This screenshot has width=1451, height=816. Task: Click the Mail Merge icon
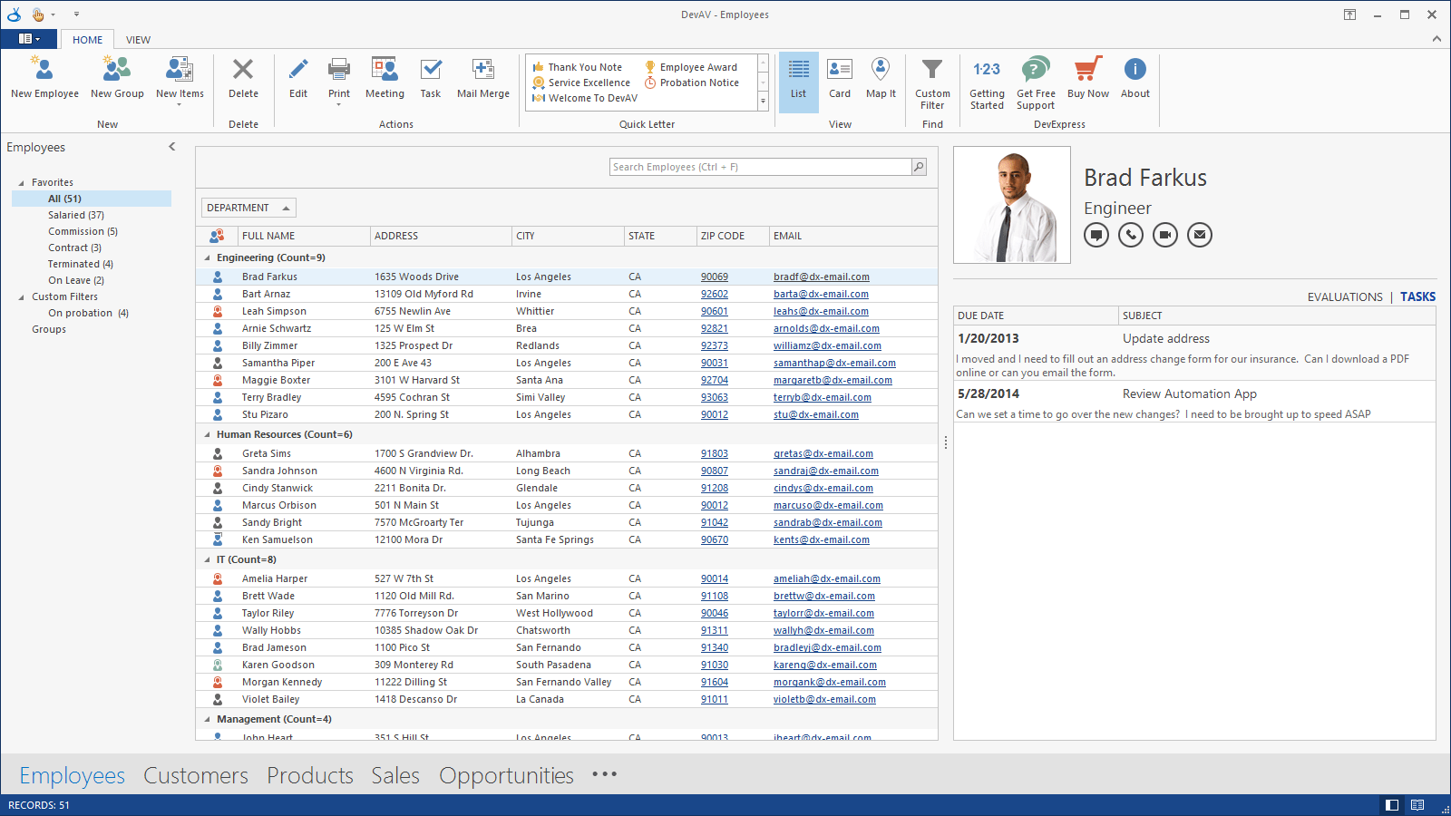tap(482, 80)
